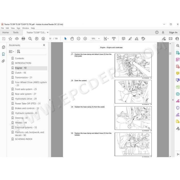Go to next page arrow
This screenshot has height=180, width=180.
pyautogui.click(x=43, y=39)
